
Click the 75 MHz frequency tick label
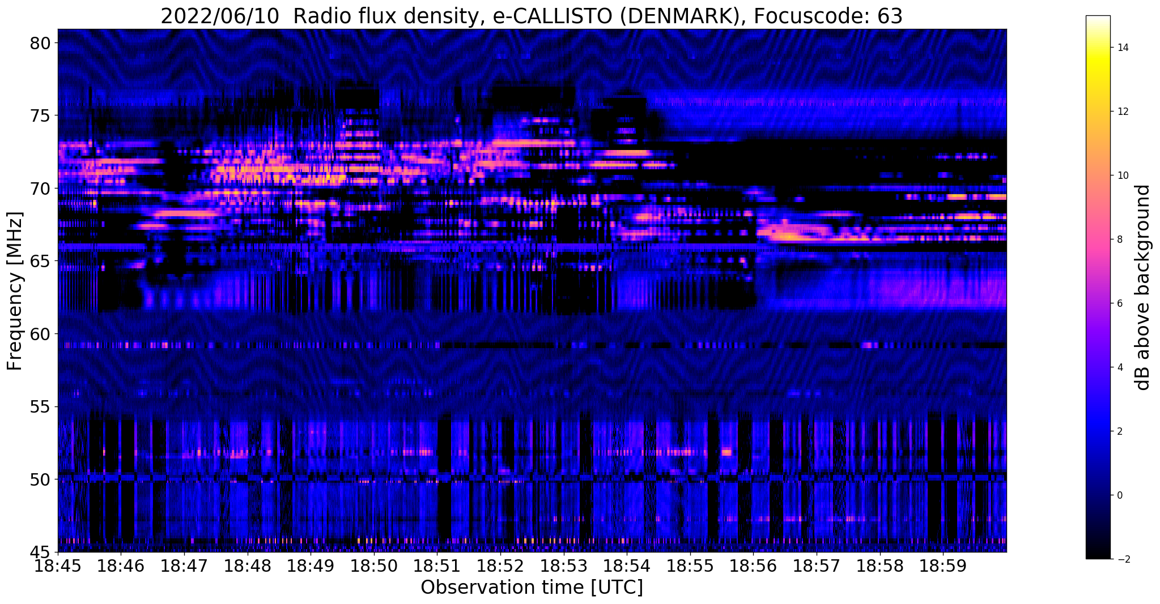pyautogui.click(x=40, y=116)
